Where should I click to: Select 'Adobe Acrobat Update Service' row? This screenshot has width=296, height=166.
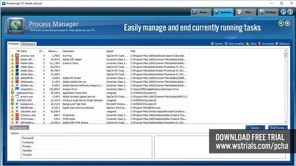point(99,96)
